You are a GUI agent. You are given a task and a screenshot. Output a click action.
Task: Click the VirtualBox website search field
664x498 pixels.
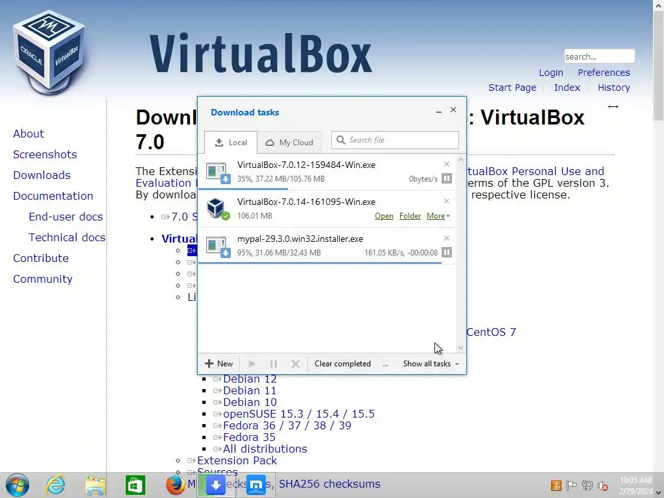point(599,56)
